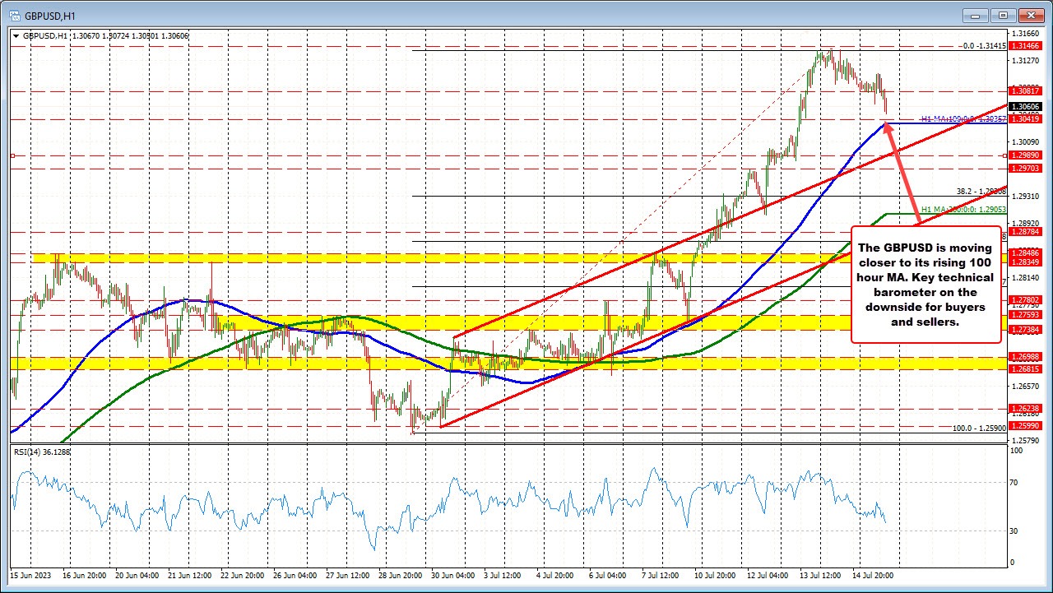Image resolution: width=1053 pixels, height=593 pixels.
Task: Click the minimize button of the chart window
Action: (974, 15)
